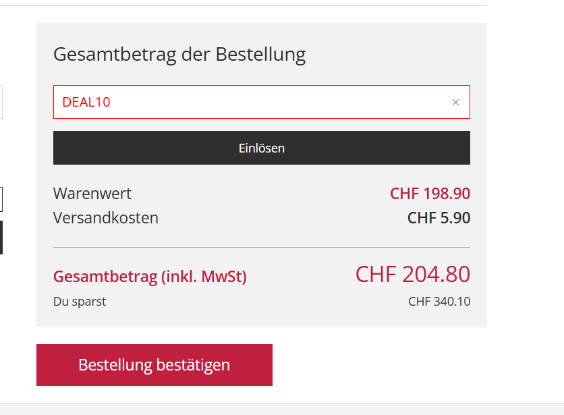The image size is (564, 415).
Task: Confirm order with Bestellung bestätigen
Action: pyautogui.click(x=154, y=365)
